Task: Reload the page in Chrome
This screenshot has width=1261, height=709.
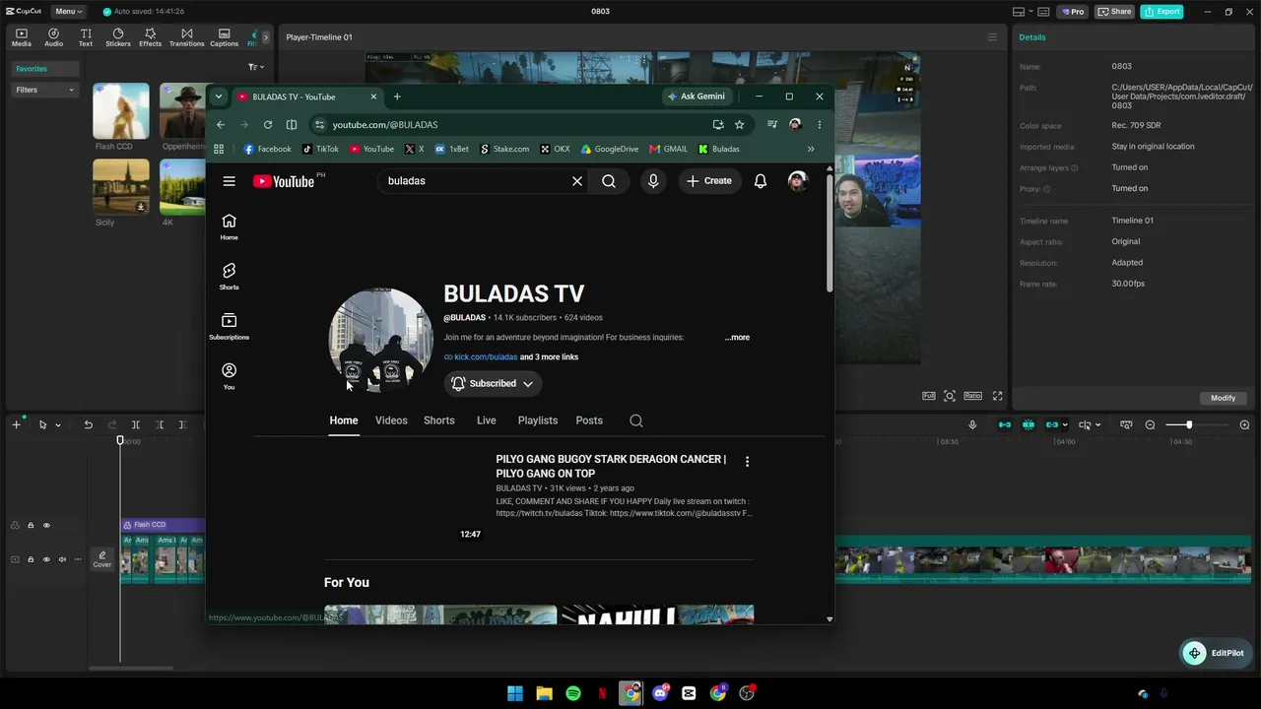Action: pyautogui.click(x=268, y=125)
